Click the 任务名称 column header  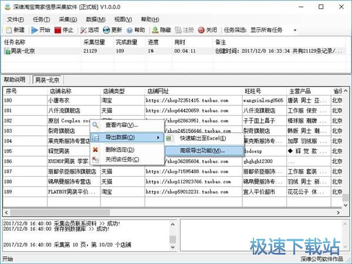click(x=42, y=42)
